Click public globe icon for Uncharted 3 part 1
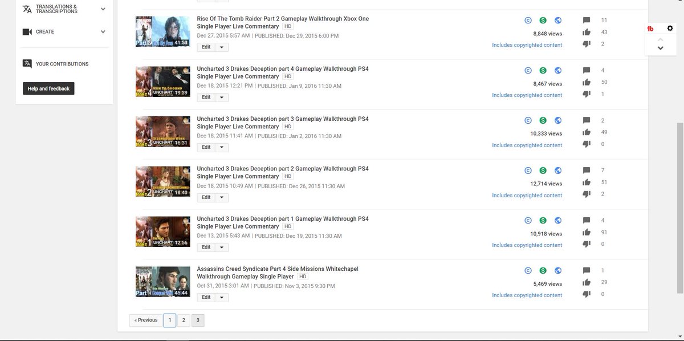Image resolution: width=684 pixels, height=341 pixels. pyautogui.click(x=558, y=221)
